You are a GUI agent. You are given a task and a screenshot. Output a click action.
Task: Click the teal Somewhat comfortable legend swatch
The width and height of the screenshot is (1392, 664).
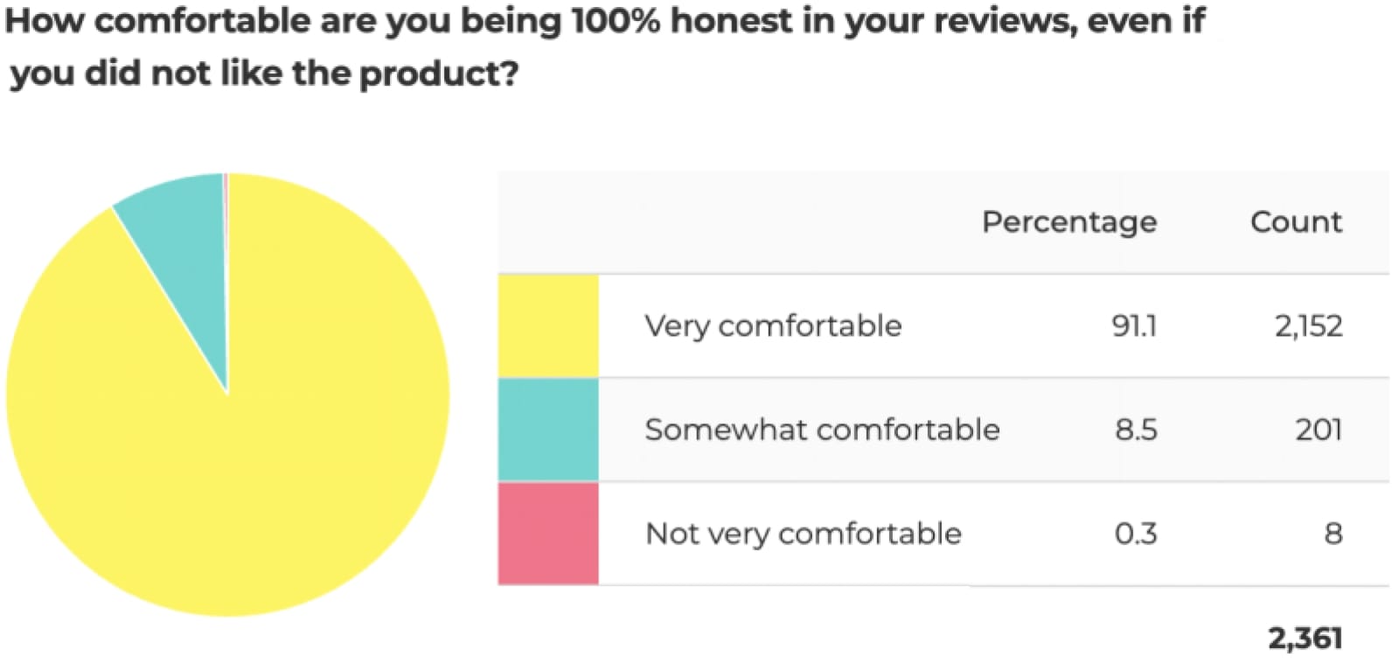(x=548, y=430)
